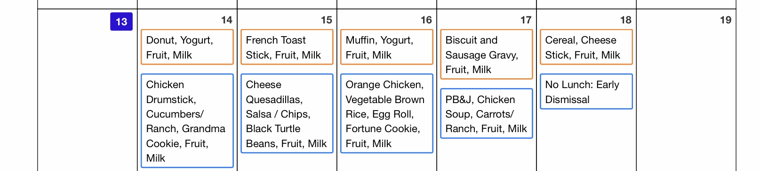Click the Biscuit and Sausage Gravy event
Viewport: 760px width, 171px height.
pos(487,54)
